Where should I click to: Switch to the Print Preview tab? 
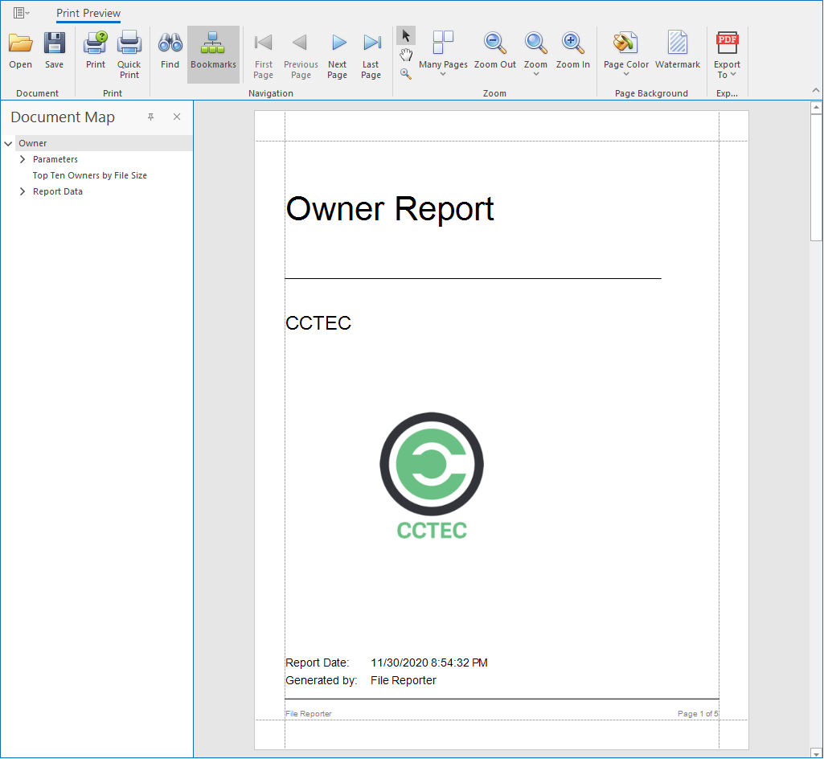pos(88,13)
